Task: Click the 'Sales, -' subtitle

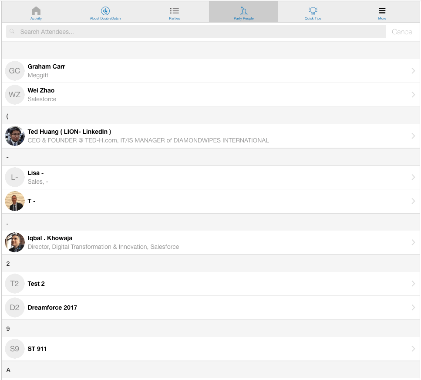Action: point(38,182)
